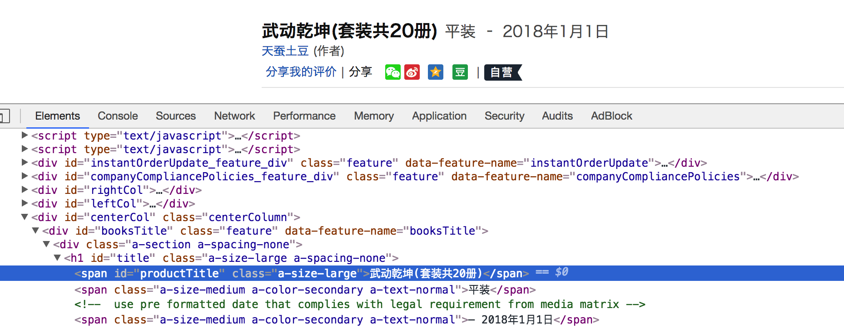This screenshot has height=328, width=844.
Task: Open the Memory tab
Action: [x=374, y=116]
